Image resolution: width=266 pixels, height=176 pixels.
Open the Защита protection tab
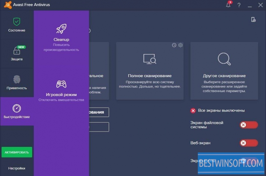coord(17,54)
